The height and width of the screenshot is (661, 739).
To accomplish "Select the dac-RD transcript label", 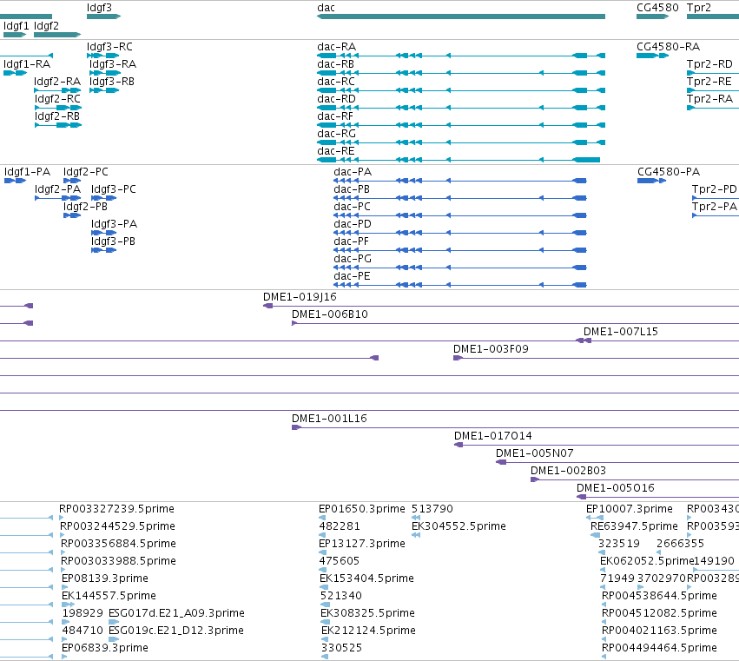I will coord(337,99).
